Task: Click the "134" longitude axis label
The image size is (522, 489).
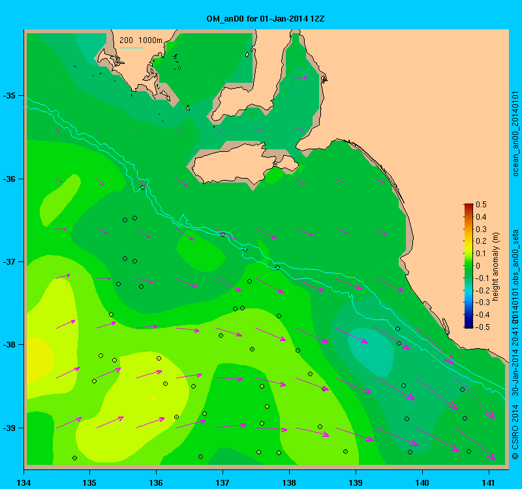Action: 23,482
